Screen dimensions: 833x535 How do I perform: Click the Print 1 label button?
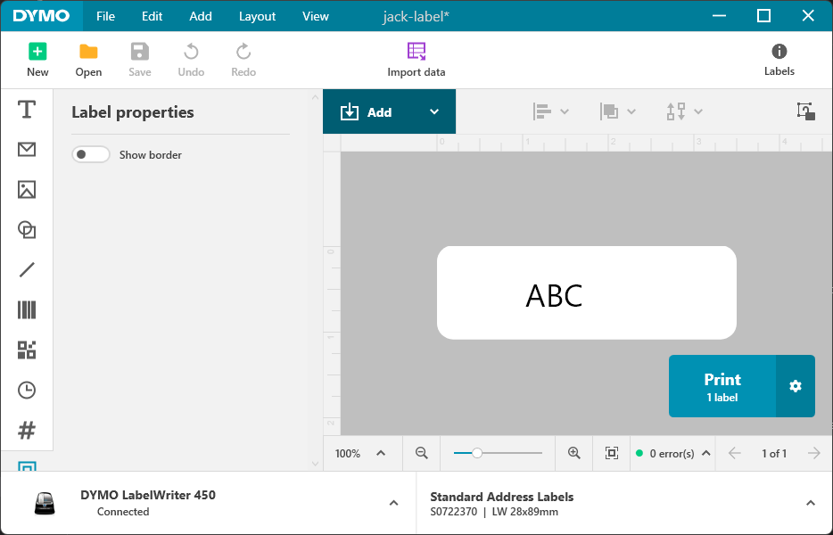pyautogui.click(x=722, y=386)
